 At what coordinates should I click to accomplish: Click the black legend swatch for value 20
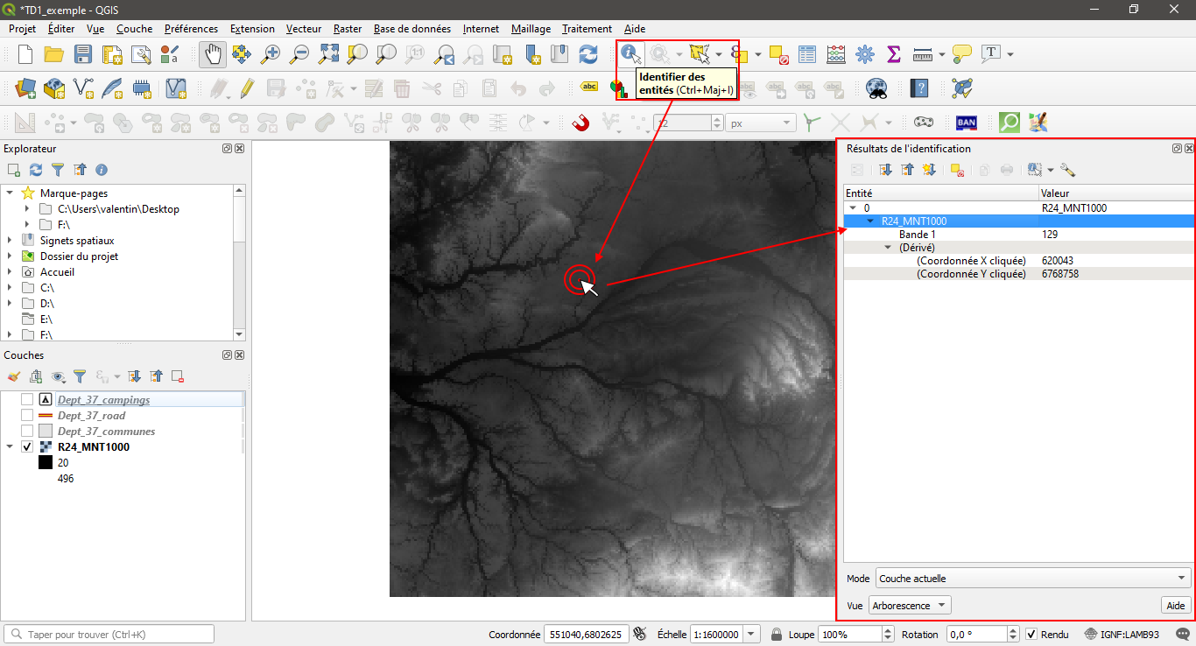pyautogui.click(x=46, y=463)
